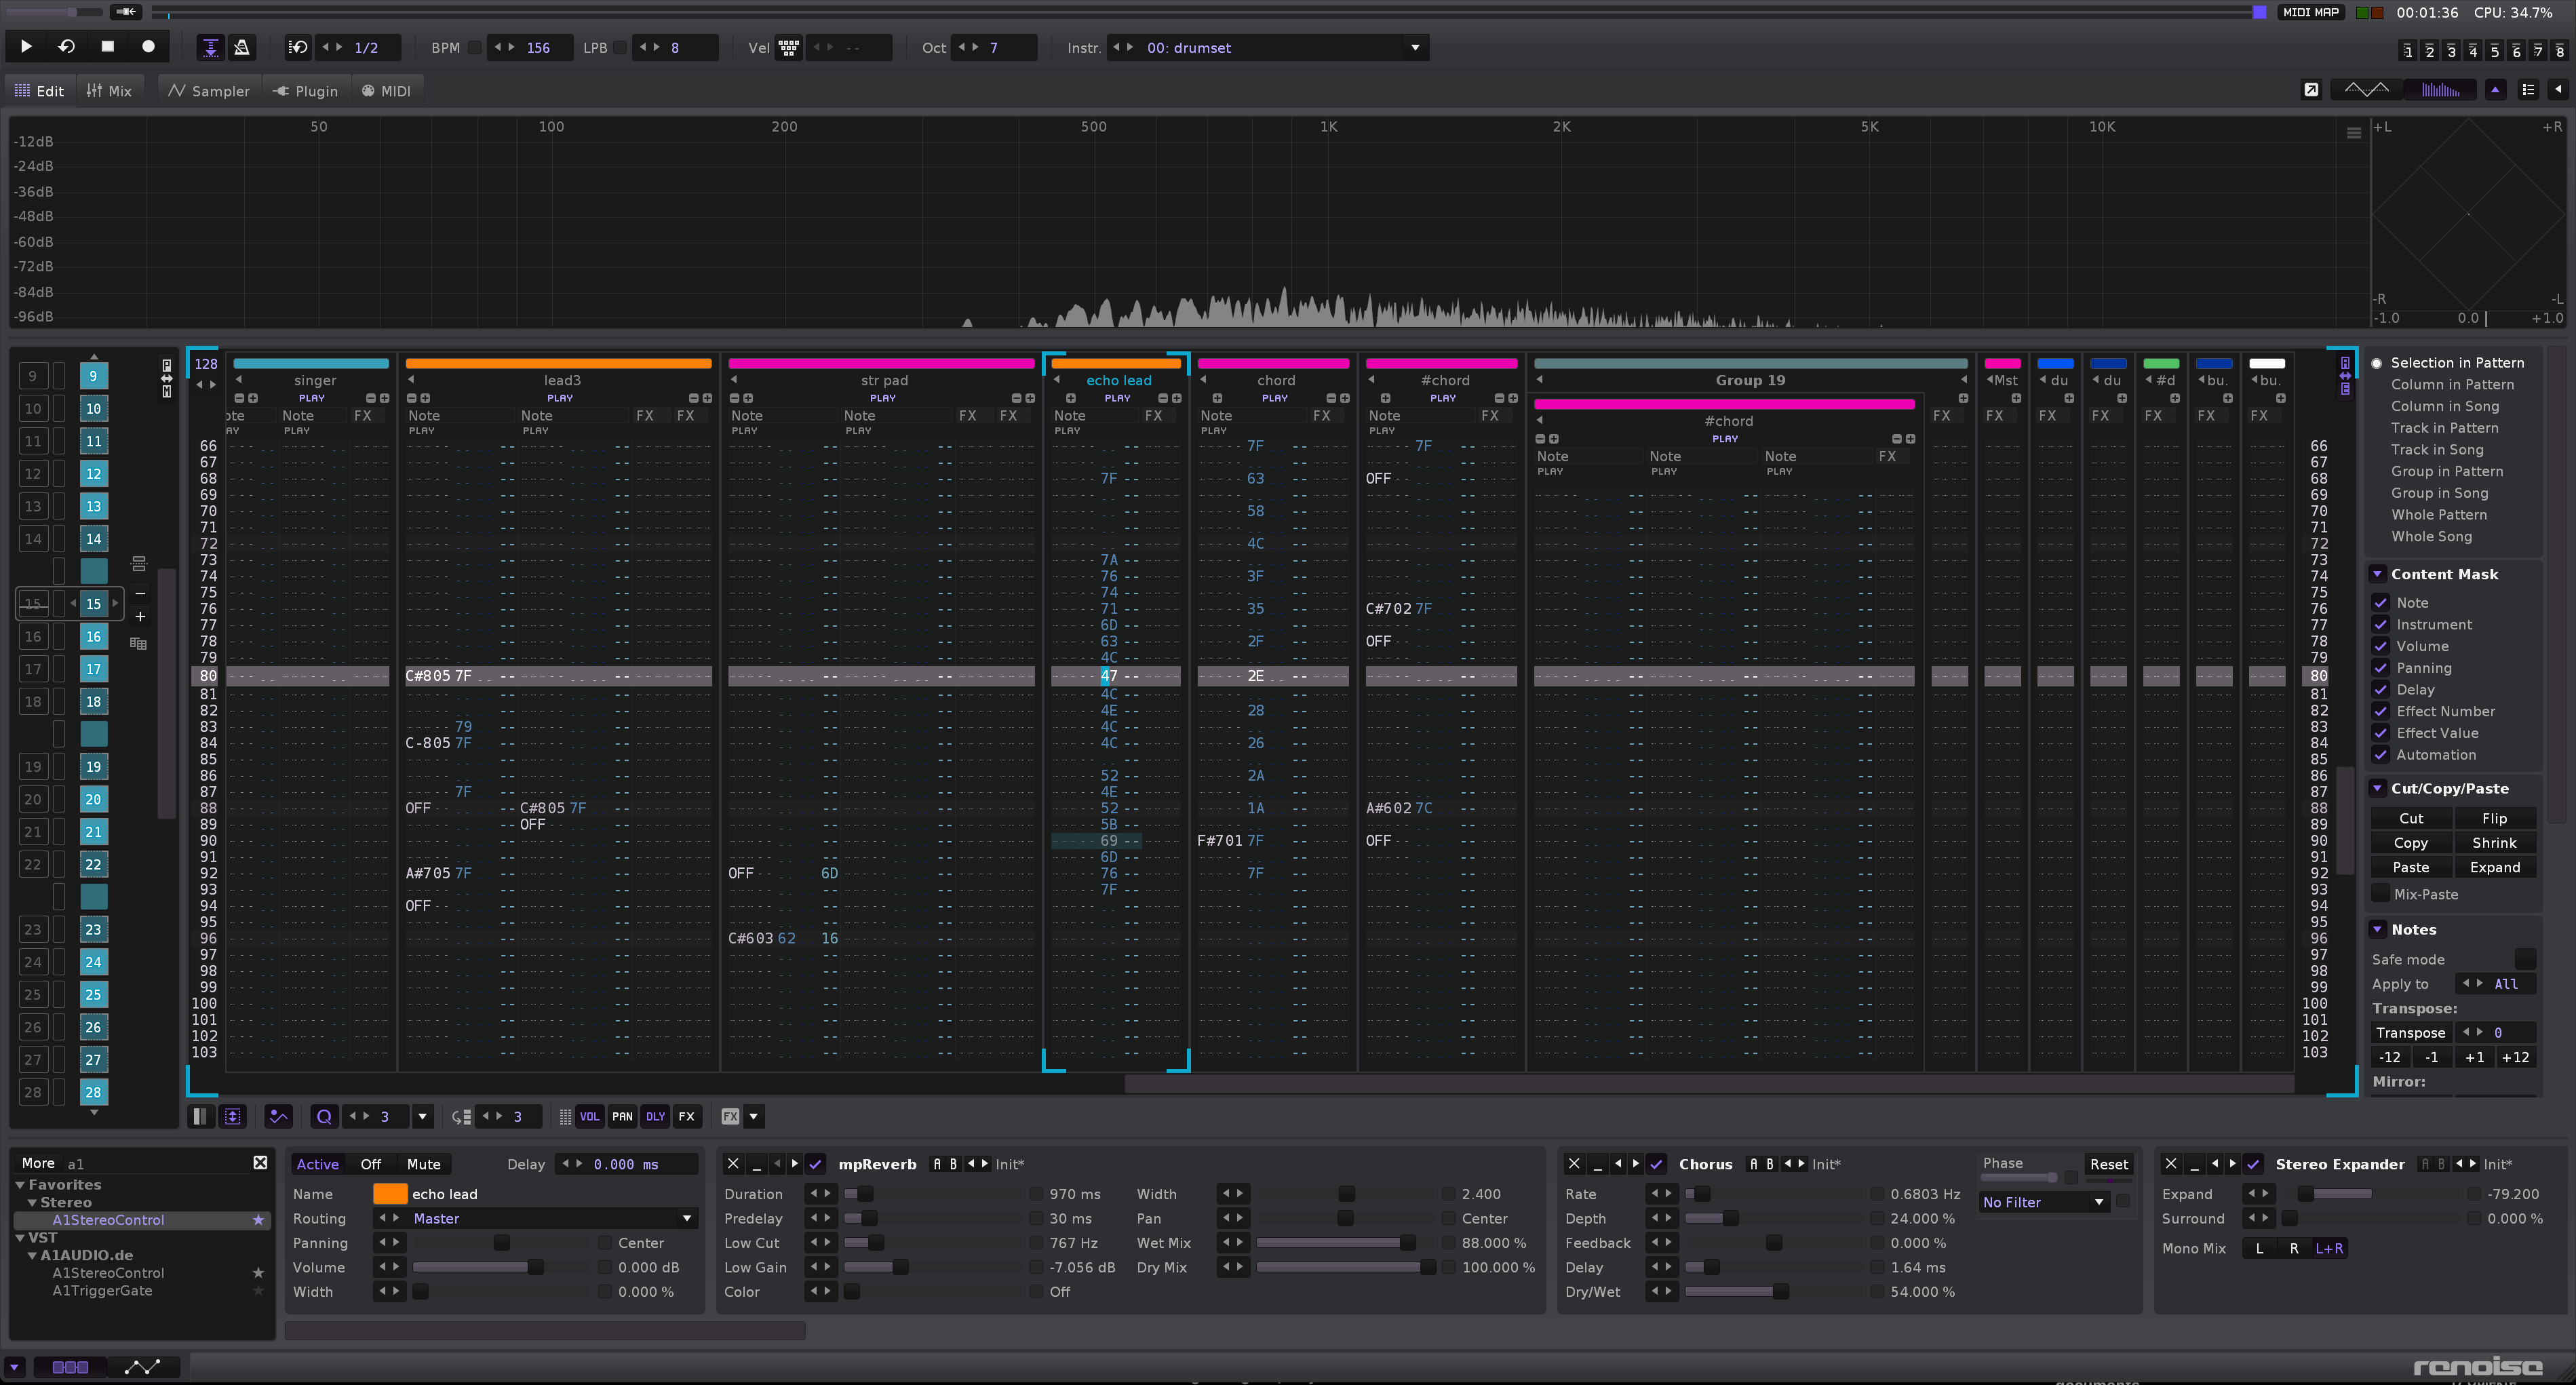Stop playback with the Stop button
The height and width of the screenshot is (1385, 2576).
(108, 46)
